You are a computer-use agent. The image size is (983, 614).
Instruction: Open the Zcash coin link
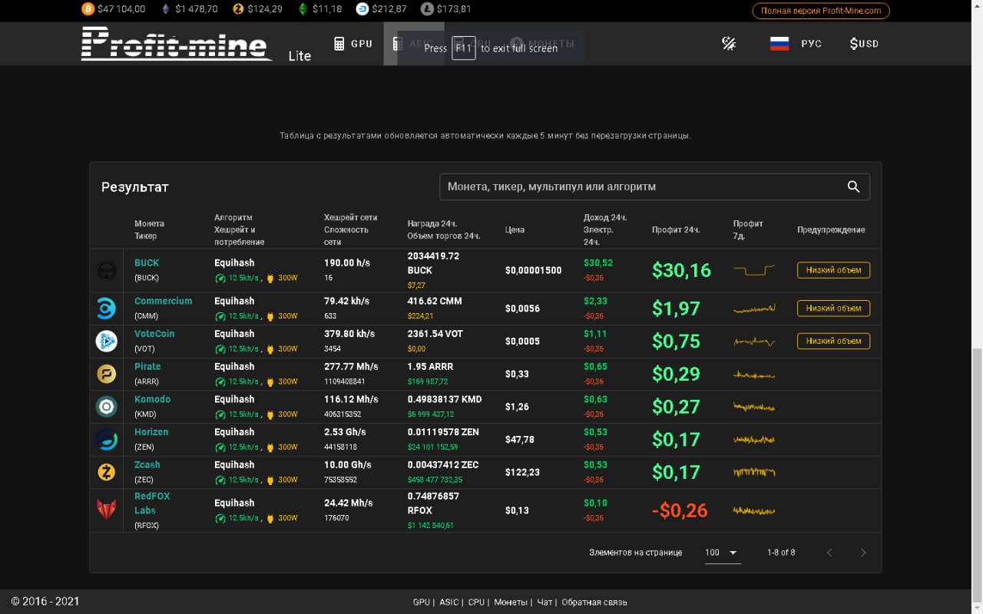click(x=147, y=464)
